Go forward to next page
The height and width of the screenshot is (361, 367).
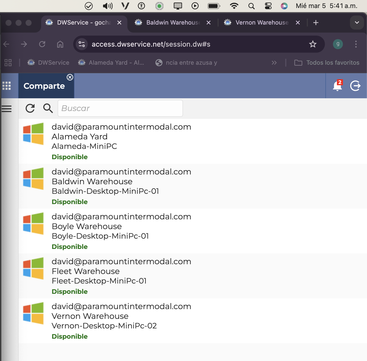[x=24, y=44]
